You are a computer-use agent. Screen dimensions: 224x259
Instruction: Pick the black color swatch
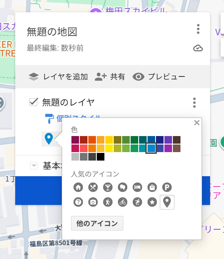coord(101,157)
